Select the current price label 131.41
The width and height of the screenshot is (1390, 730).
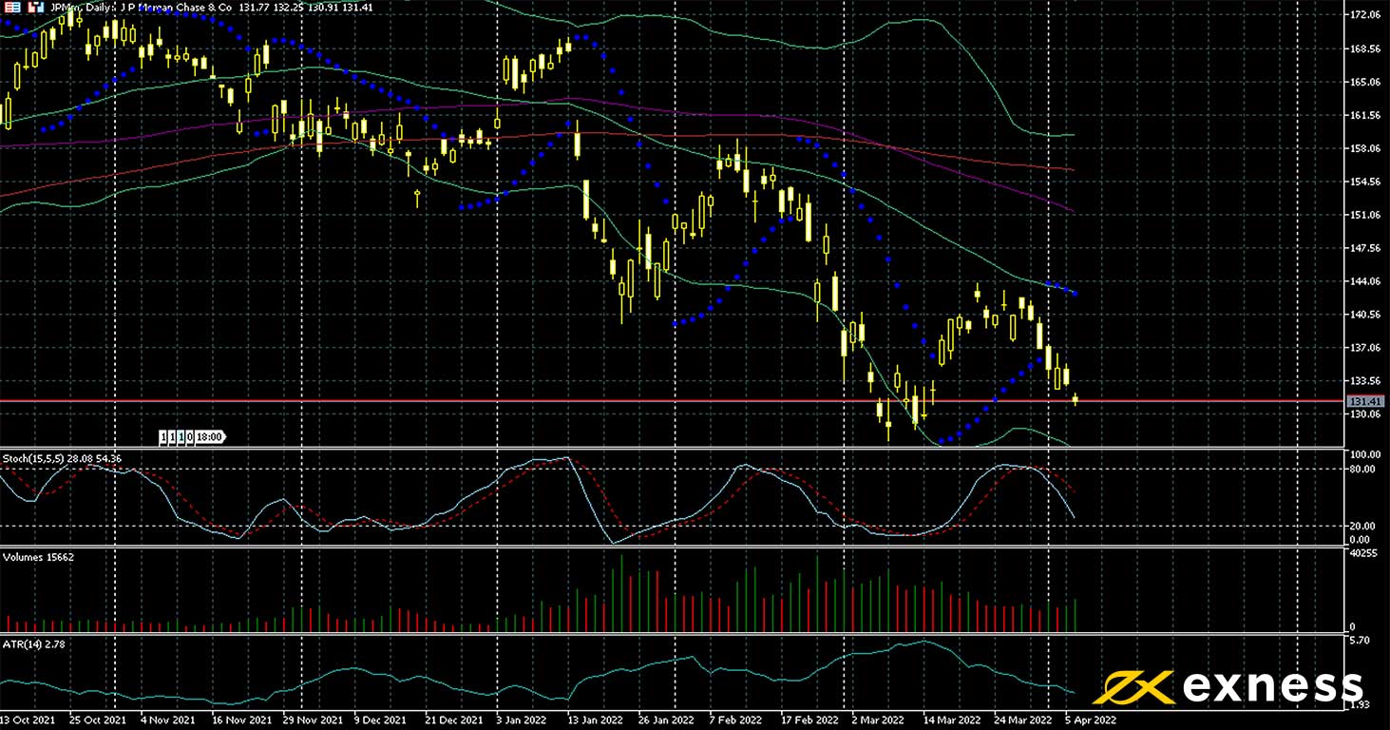click(x=1363, y=402)
